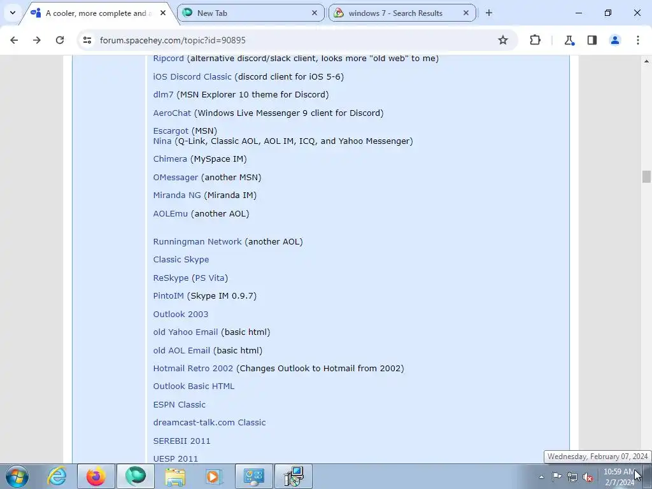
Task: Open the old Yahoo Email link
Action: coord(185,332)
